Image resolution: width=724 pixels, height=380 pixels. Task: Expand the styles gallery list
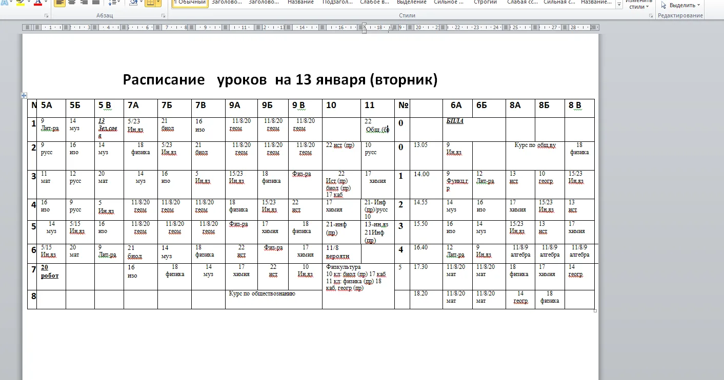(619, 5)
